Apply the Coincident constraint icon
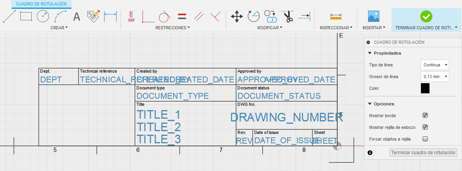This screenshot has width=462, height=171. point(216,16)
